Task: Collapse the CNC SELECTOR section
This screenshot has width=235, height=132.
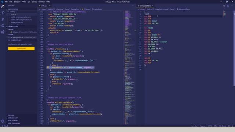Action: (x=12, y=9)
